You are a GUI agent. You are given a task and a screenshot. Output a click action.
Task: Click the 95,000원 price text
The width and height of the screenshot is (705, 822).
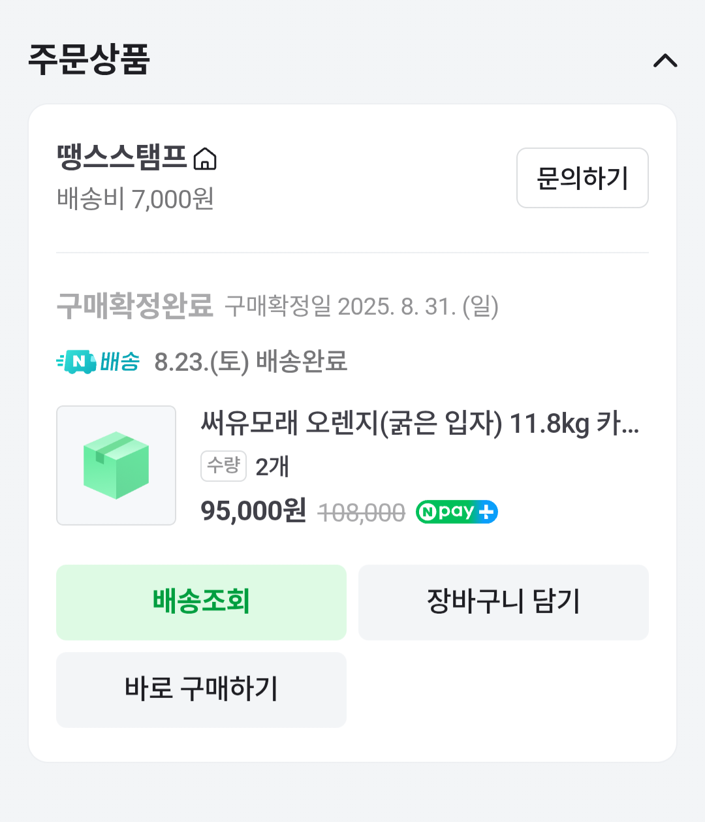[253, 511]
